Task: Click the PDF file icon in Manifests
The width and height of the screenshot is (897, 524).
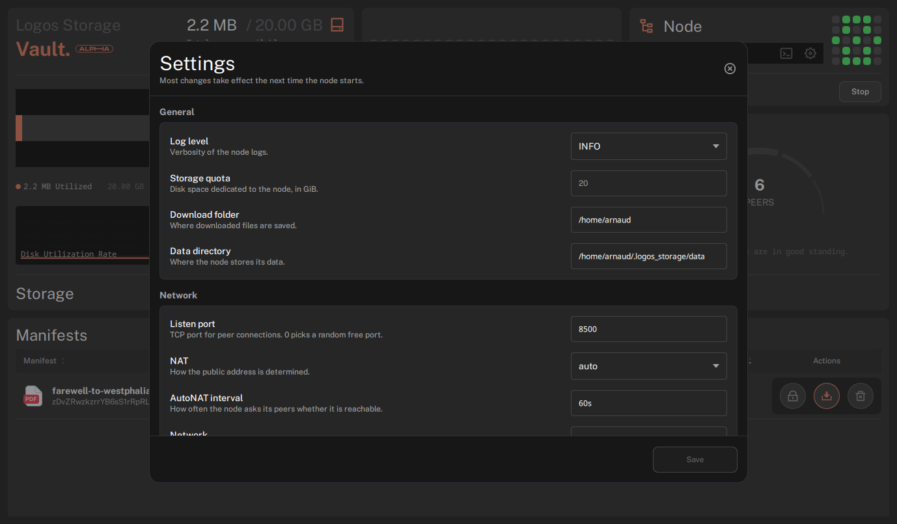Action: click(x=33, y=396)
